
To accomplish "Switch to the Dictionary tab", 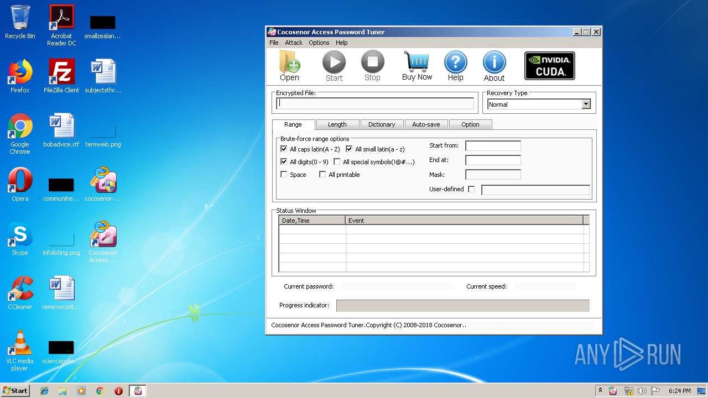I will point(382,124).
